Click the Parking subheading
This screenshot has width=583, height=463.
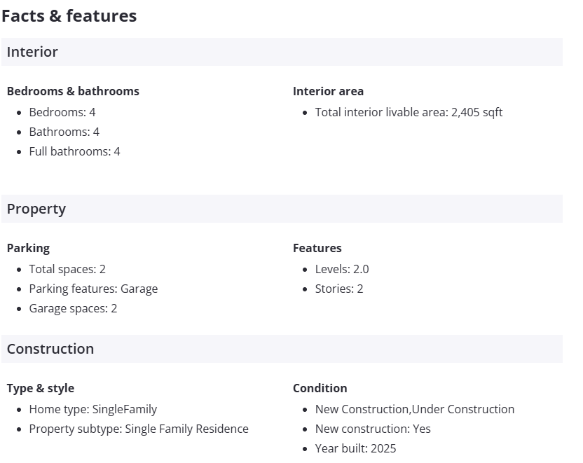coord(28,248)
